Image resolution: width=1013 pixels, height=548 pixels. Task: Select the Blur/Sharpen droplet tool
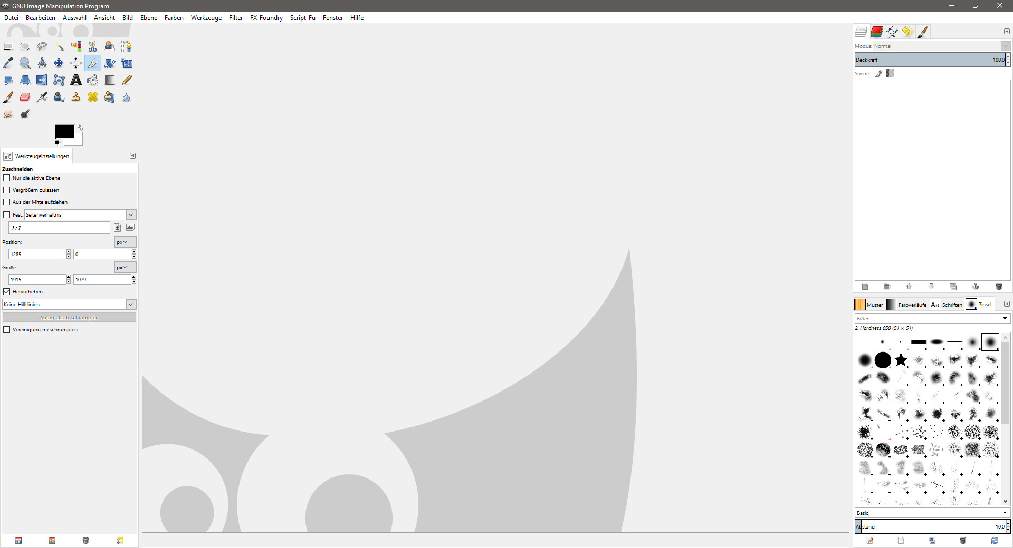click(127, 97)
